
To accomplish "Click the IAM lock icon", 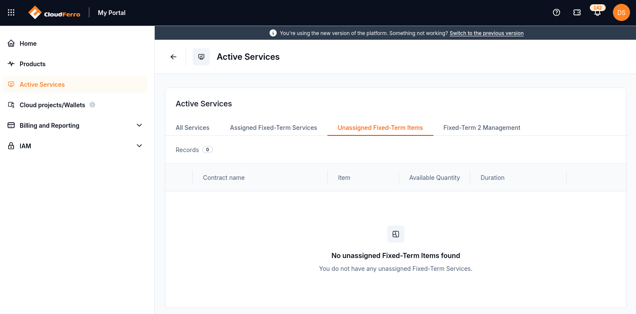I will point(11,146).
